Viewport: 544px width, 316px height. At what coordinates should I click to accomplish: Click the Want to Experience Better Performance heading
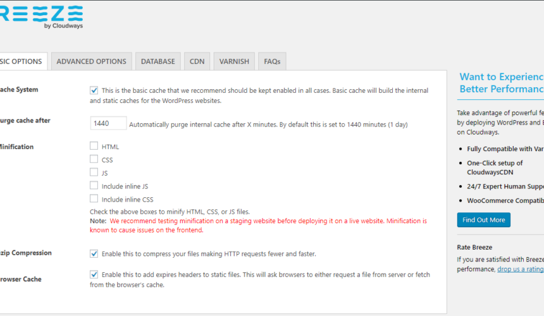(x=502, y=83)
